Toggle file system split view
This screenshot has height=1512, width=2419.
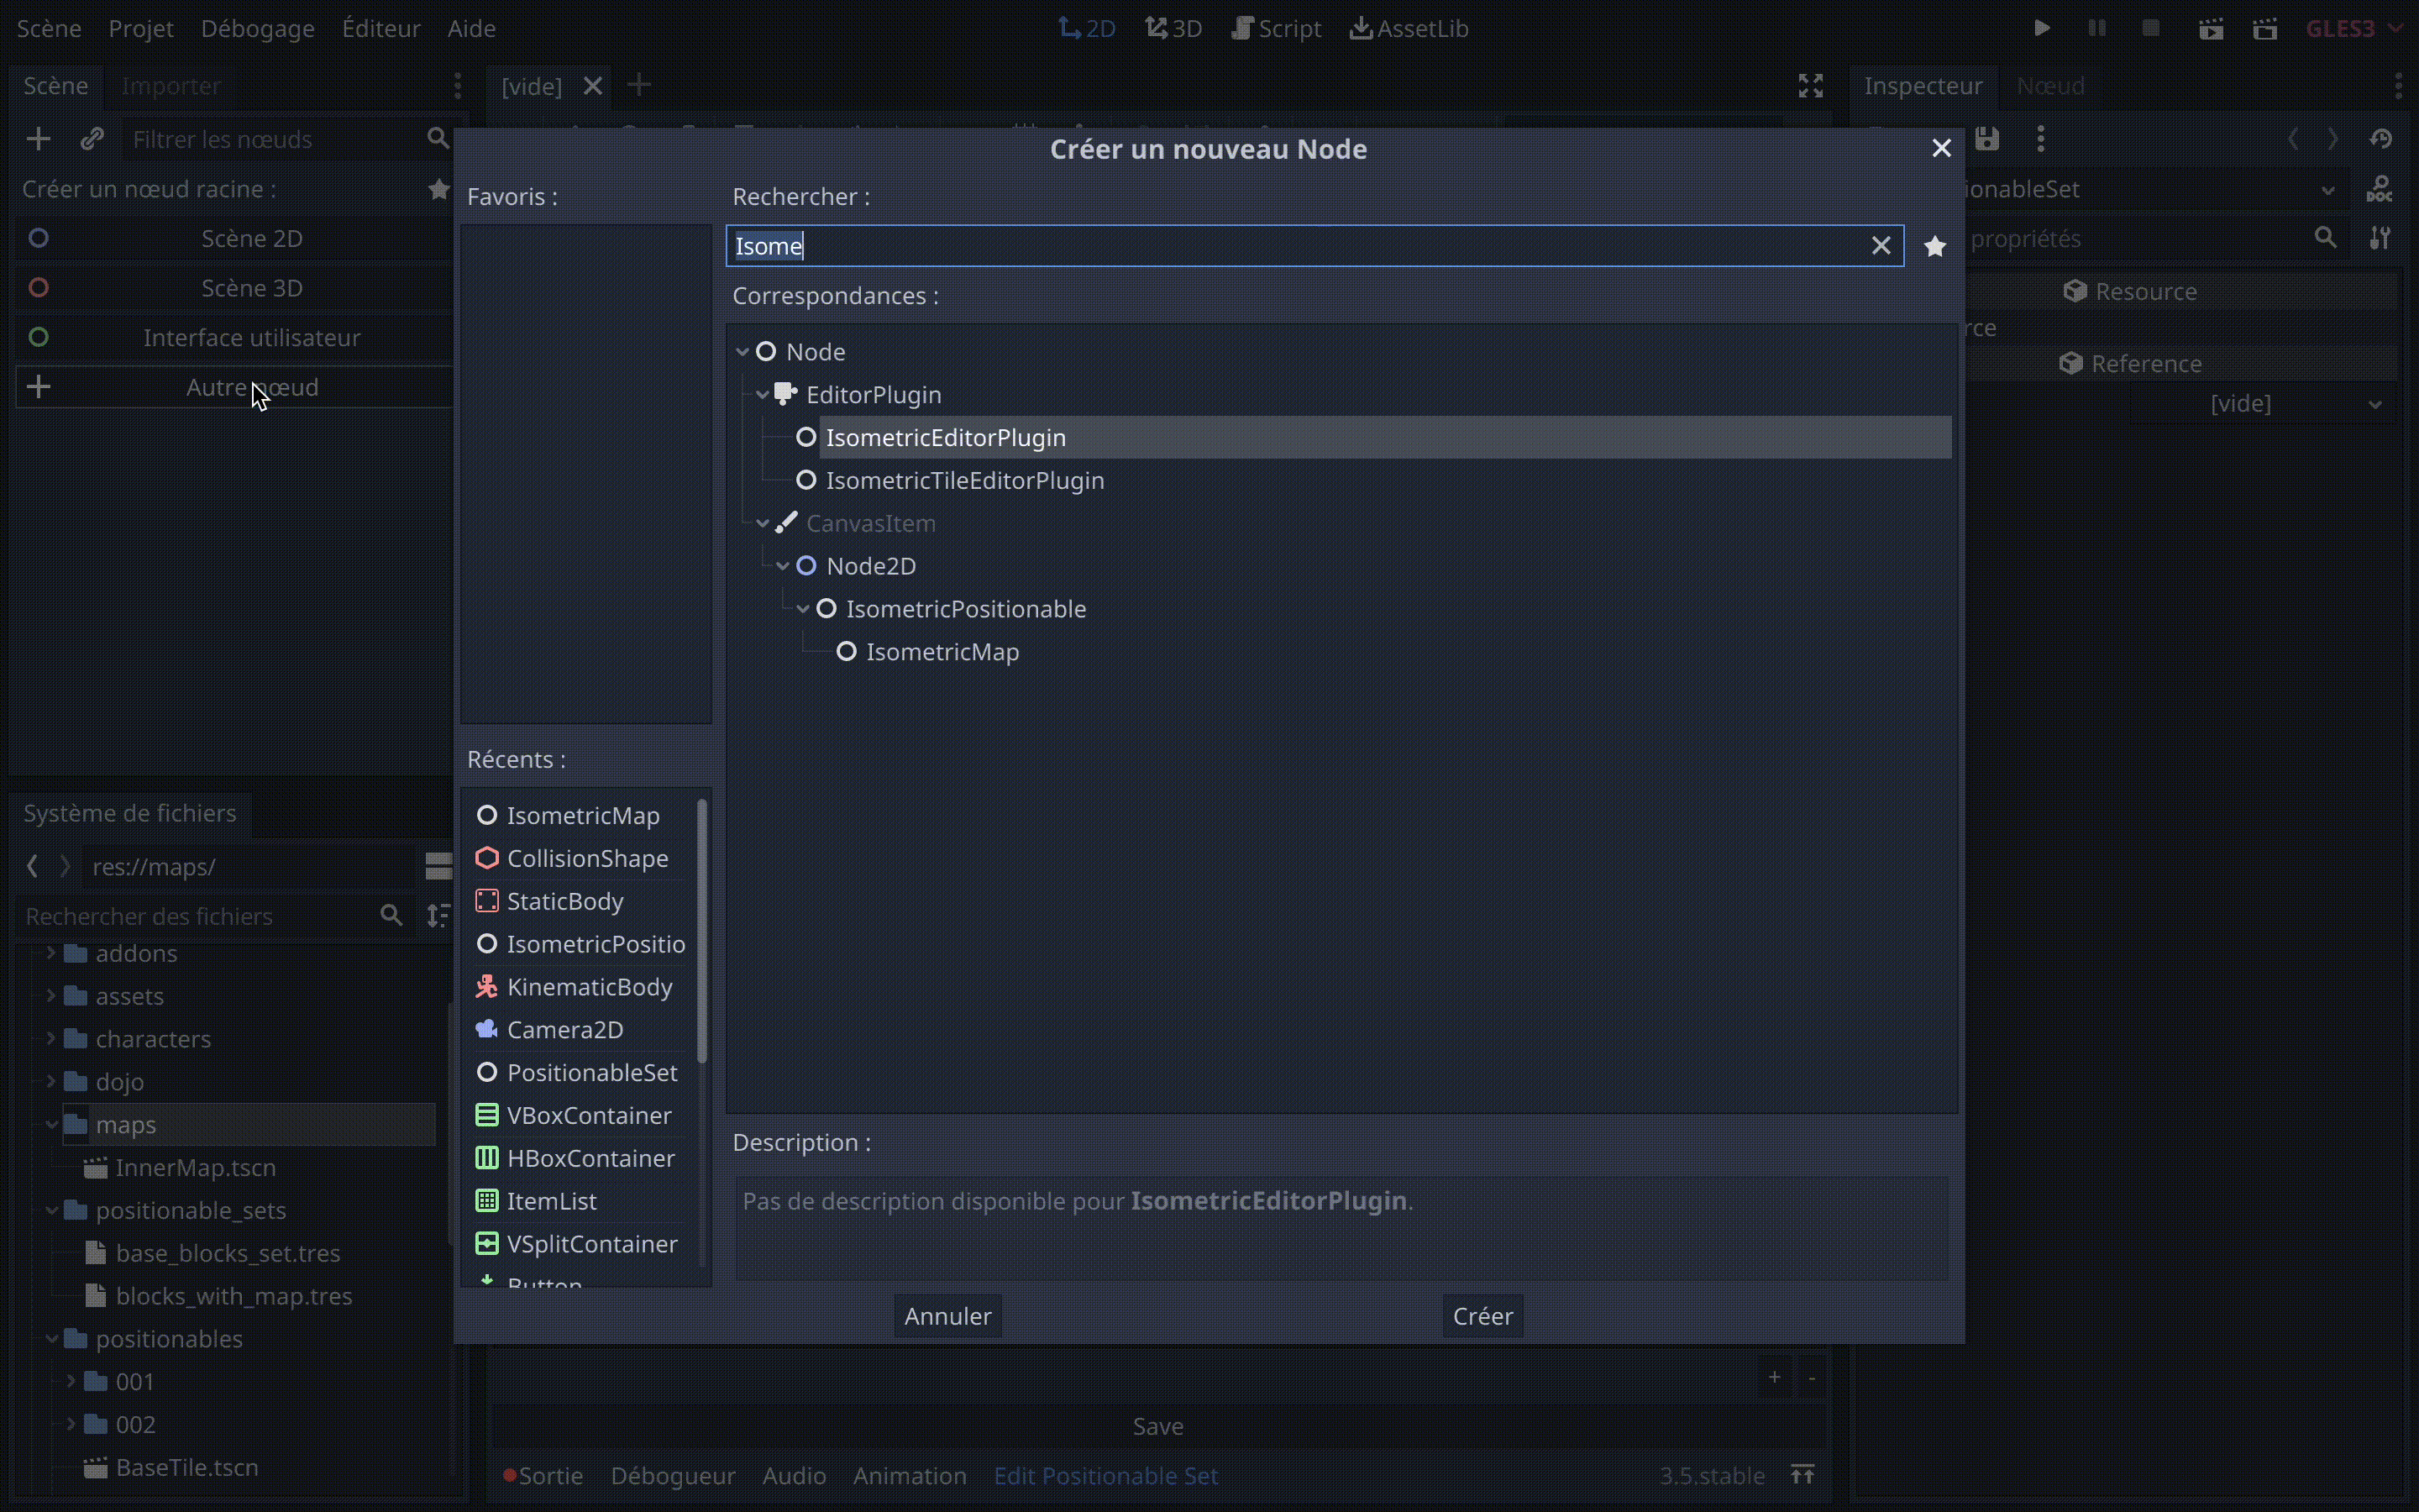pos(438,866)
